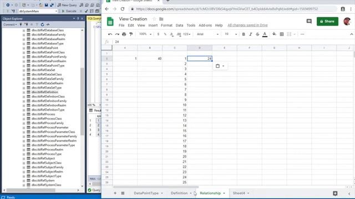Open the font size 10 dropdown

click(231, 34)
